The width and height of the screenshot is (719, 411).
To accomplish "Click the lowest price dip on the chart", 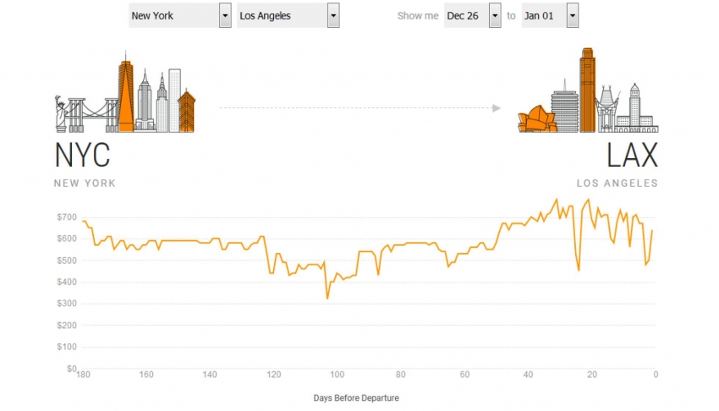I will (327, 298).
